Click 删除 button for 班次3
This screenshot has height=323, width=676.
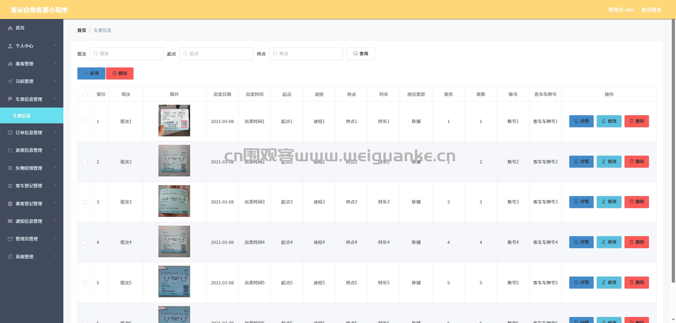637,202
